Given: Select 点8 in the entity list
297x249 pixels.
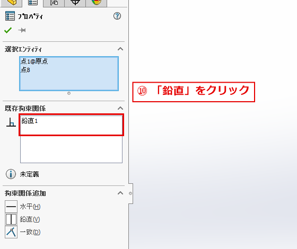Looking at the screenshot, I should tap(25, 70).
